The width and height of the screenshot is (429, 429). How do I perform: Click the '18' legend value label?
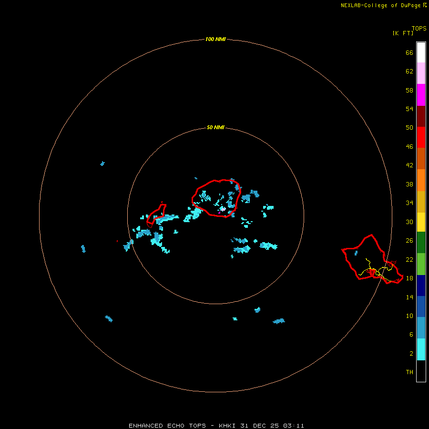tap(409, 278)
